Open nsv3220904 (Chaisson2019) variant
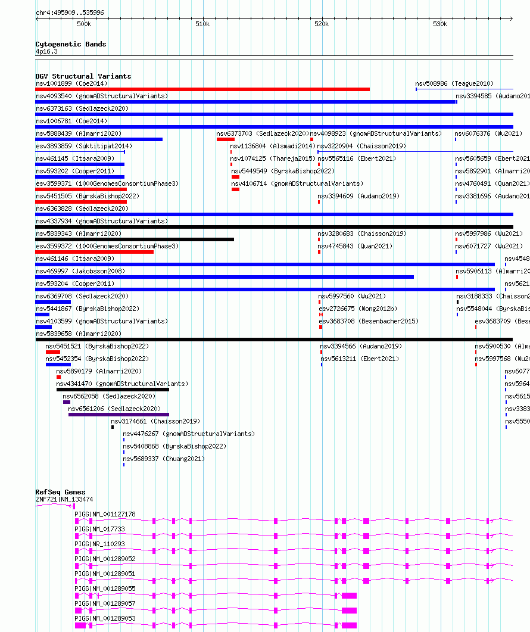The image size is (530, 632). coord(361,146)
